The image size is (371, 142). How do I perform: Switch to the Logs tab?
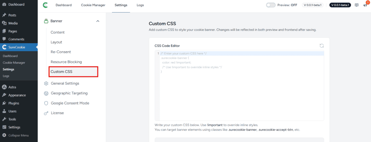coord(140,5)
